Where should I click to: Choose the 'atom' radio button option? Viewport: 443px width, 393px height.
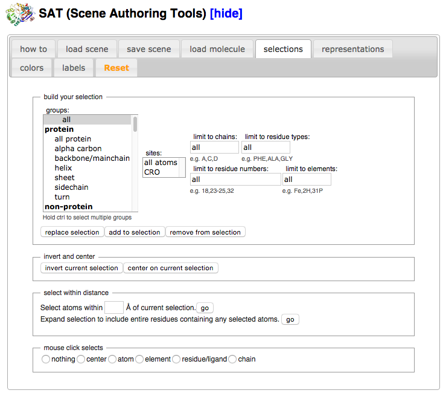pyautogui.click(x=112, y=359)
